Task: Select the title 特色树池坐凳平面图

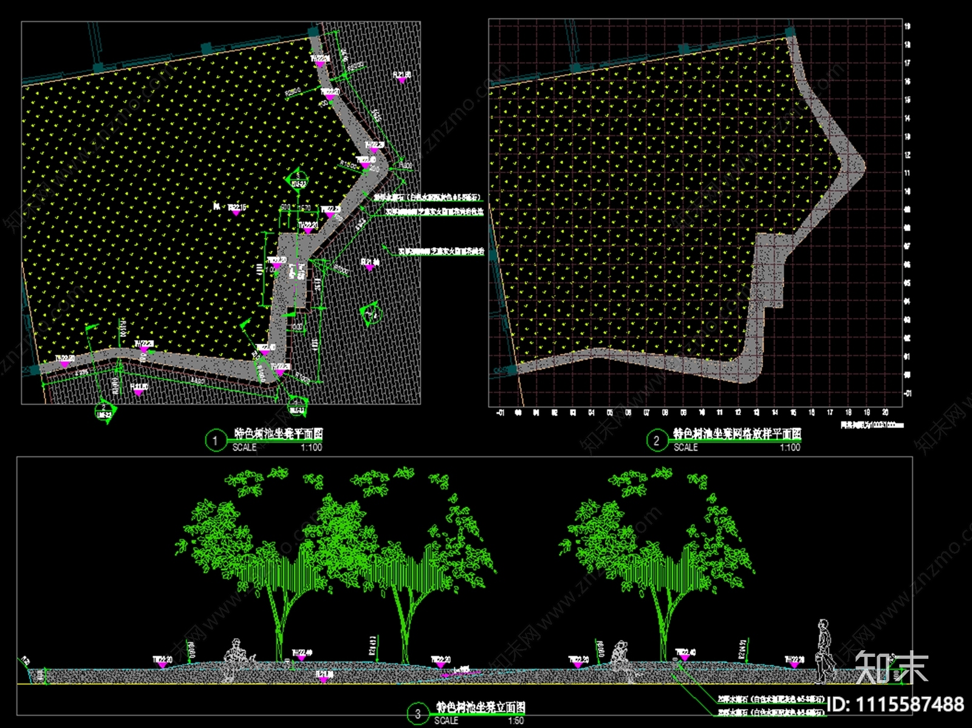Action: coord(279,434)
